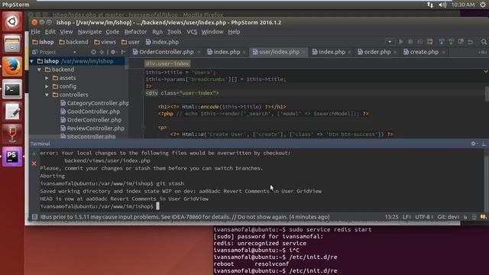Open Git dev branch selector

(449, 217)
